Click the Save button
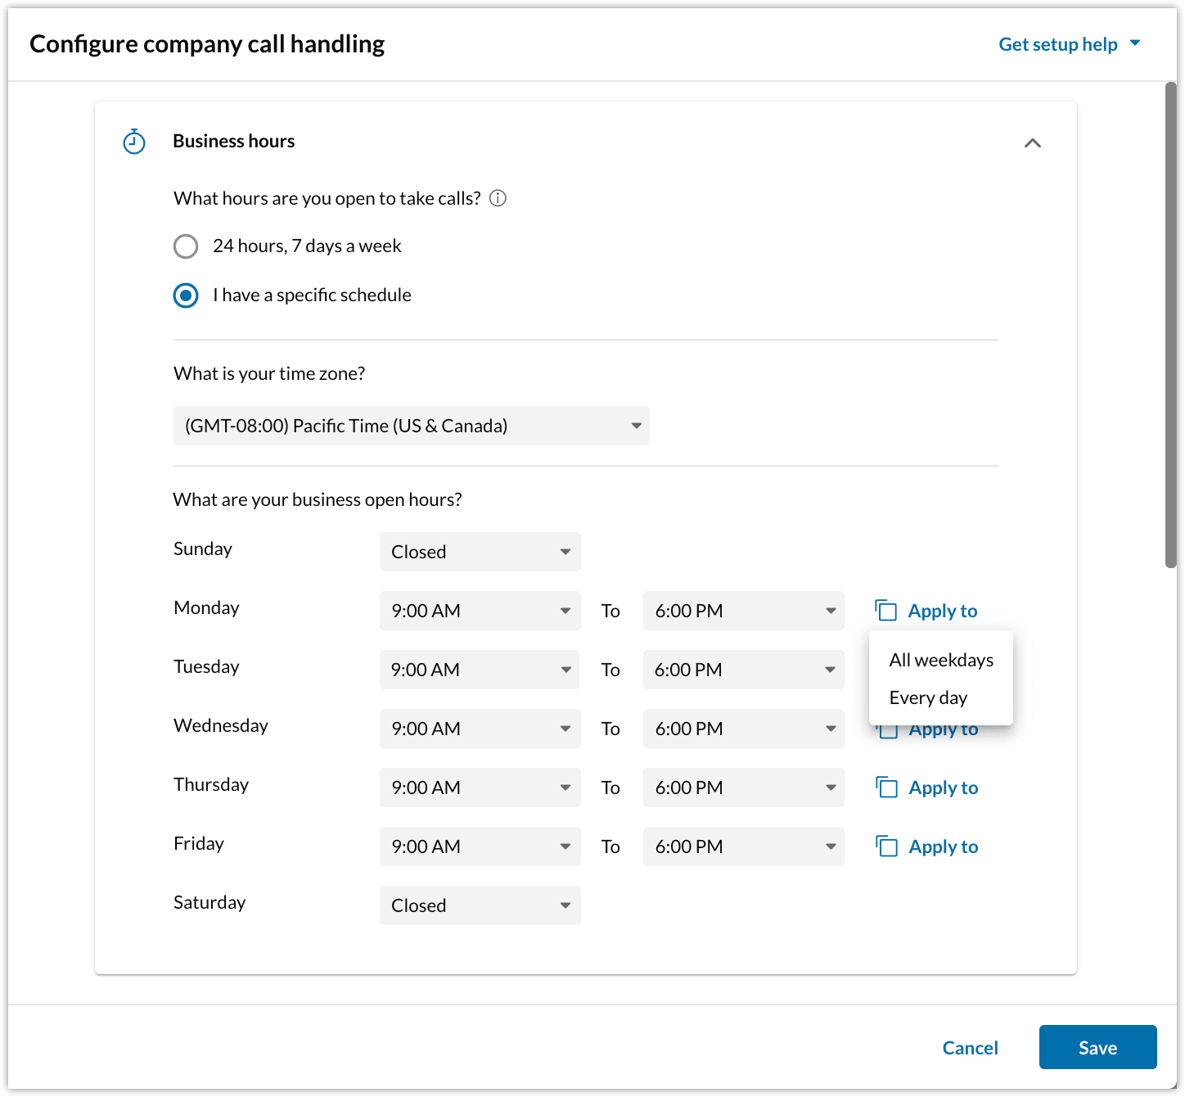The height and width of the screenshot is (1097, 1185). pos(1097,1047)
